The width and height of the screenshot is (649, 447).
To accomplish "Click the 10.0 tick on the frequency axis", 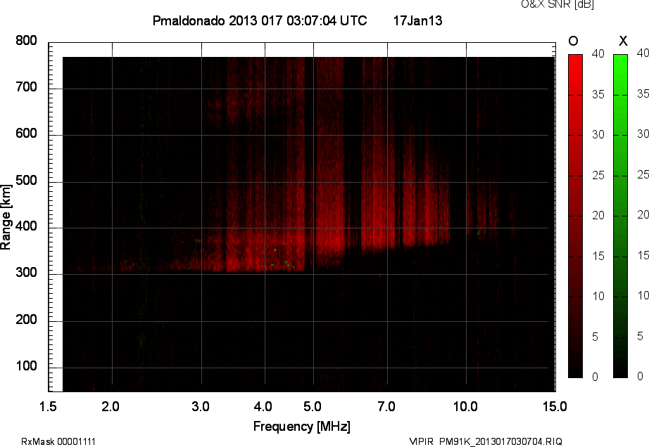I will click(x=466, y=406).
